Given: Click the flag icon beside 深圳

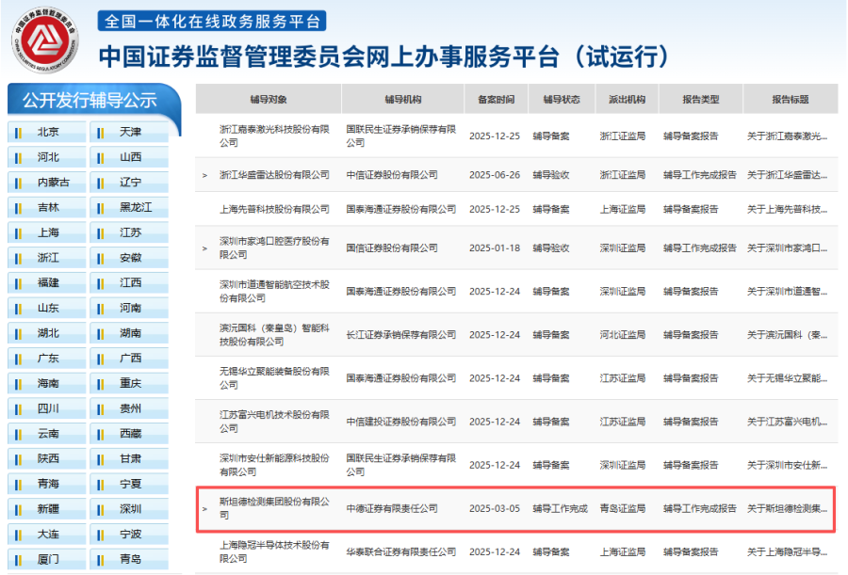Looking at the screenshot, I should click(100, 509).
